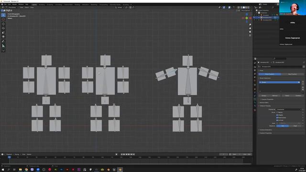Screen dimensions: 306x172
Task: Click the Play animation button
Action: (x=129, y=154)
